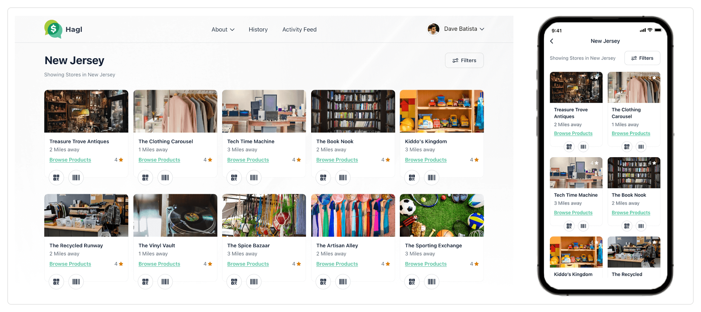The width and height of the screenshot is (701, 312).
Task: Click the barcode icon on The Recycled Runway
Action: tap(76, 282)
